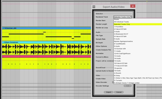This screenshot has width=162, height=99.
Task: Select 8-TyrellN6(x64) track
Action: coord(138,44)
